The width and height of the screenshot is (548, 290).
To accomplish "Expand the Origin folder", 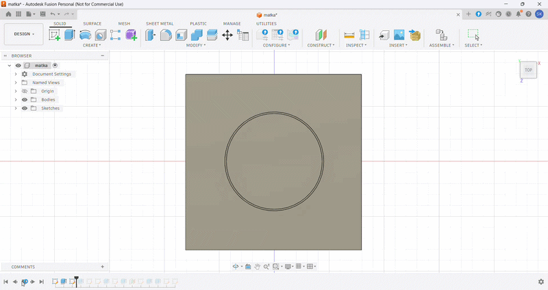I will coord(16,91).
